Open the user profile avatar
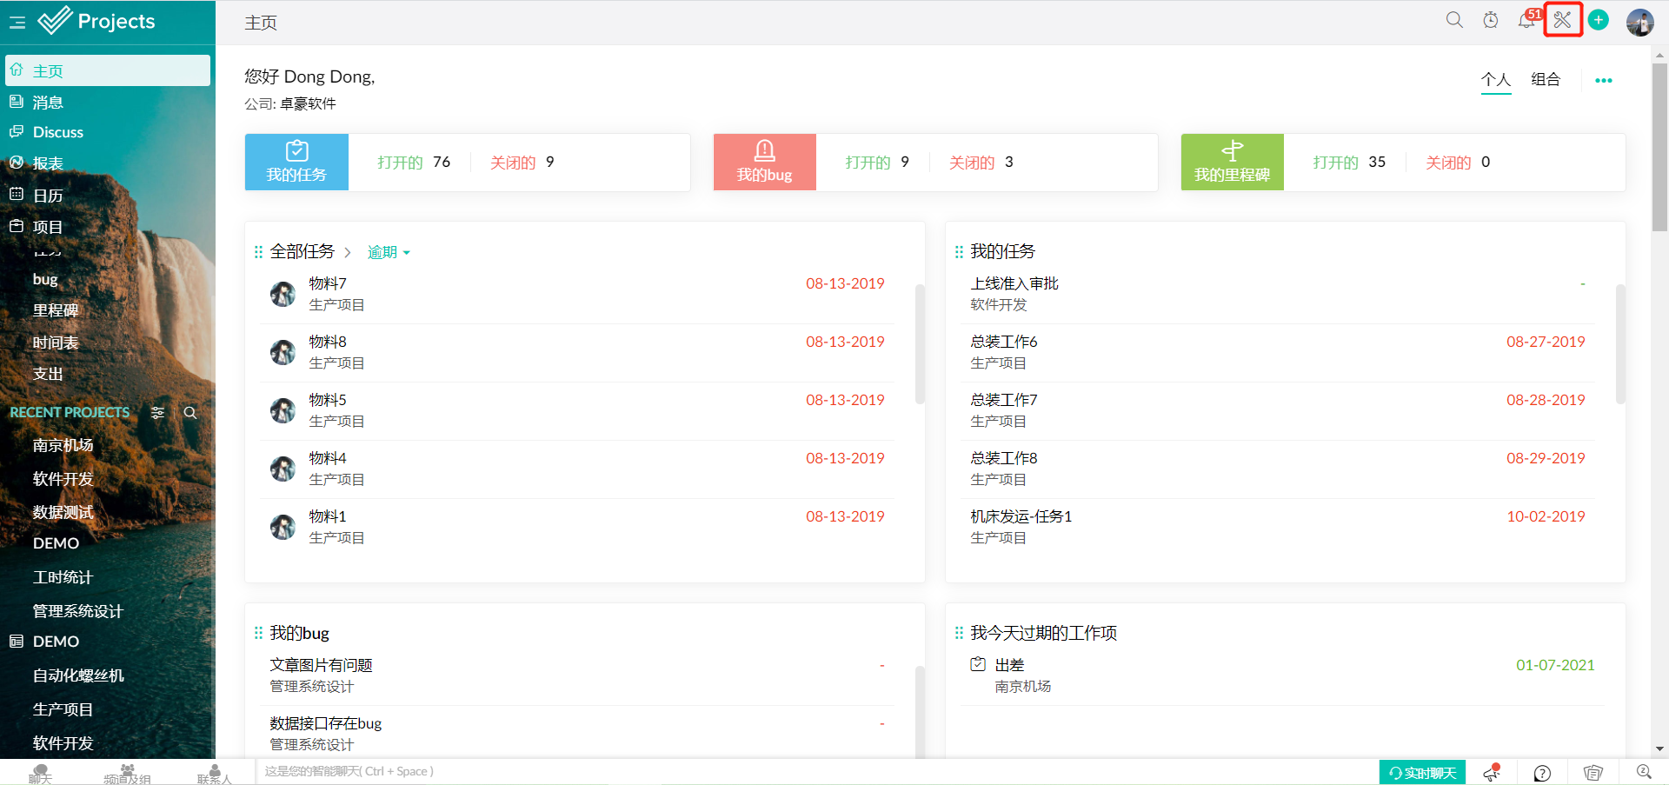 pyautogui.click(x=1639, y=22)
